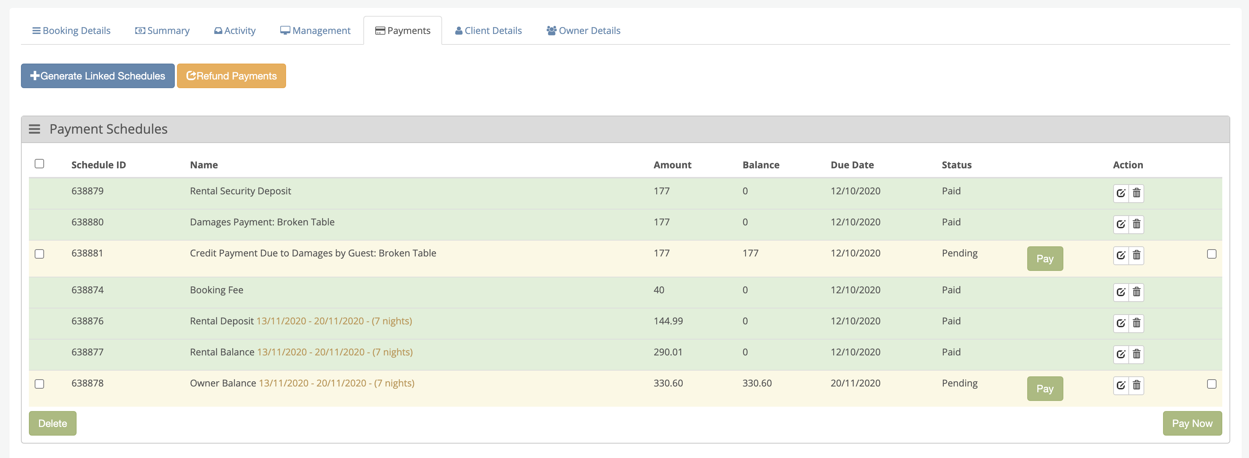Screen dimensions: 1249x458
Task: Edit the Booking Fee schedule
Action: (1120, 292)
